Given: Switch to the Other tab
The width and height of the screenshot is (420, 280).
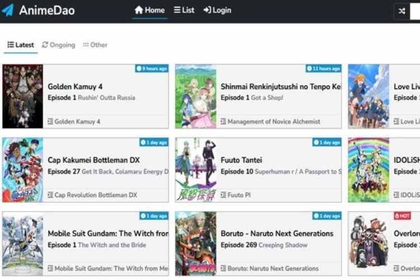Looking at the screenshot, I should 95,45.
